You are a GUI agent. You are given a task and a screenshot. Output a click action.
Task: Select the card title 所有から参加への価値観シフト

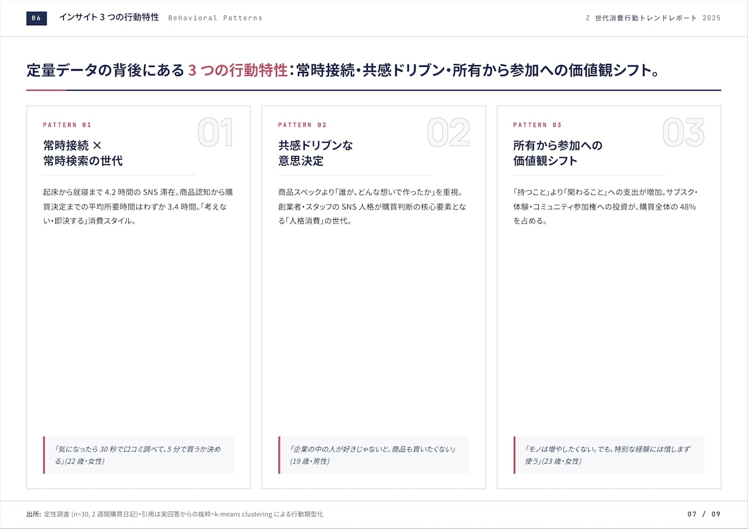click(558, 153)
